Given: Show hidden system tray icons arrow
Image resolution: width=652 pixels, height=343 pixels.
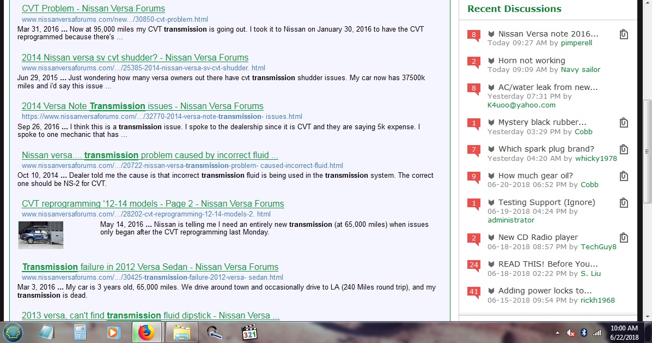Looking at the screenshot, I should point(557,333).
